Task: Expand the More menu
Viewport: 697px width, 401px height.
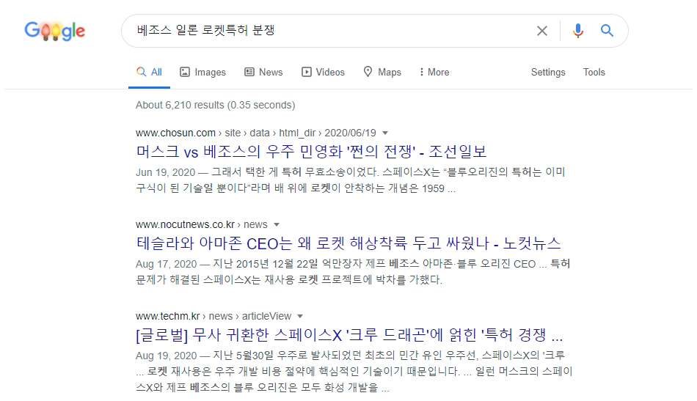Action: coord(434,72)
